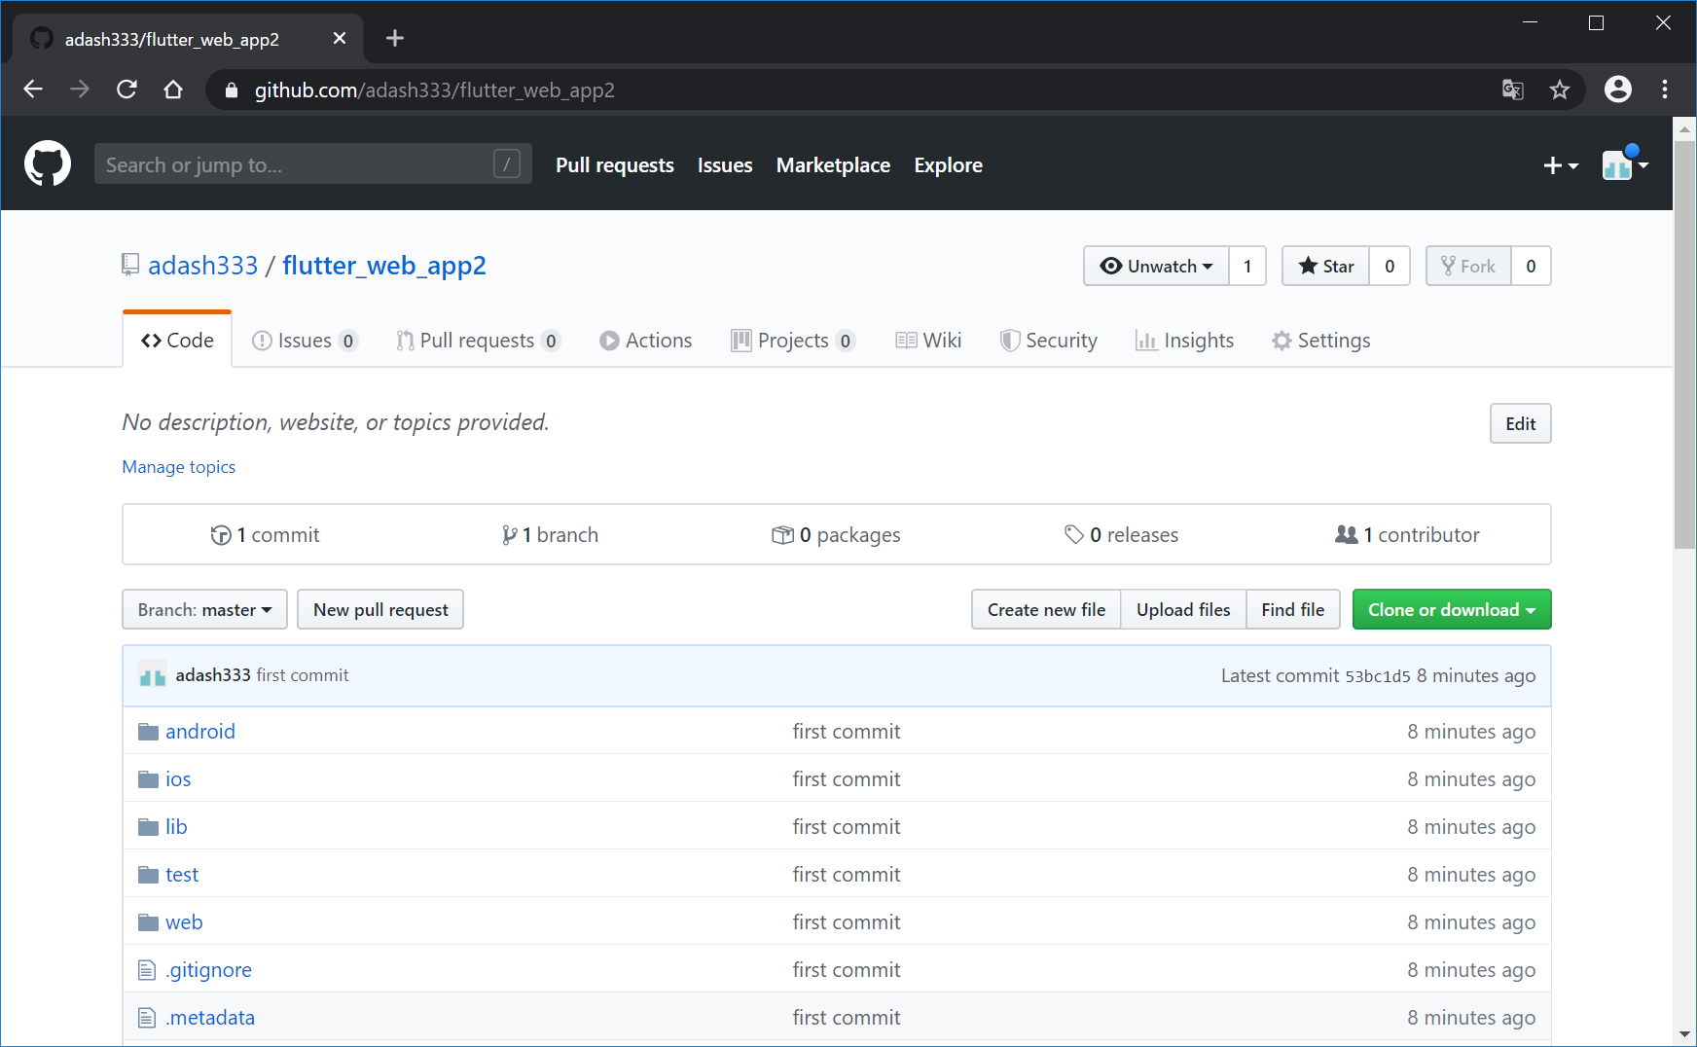
Task: Click the fork count 0
Action: point(1531,266)
